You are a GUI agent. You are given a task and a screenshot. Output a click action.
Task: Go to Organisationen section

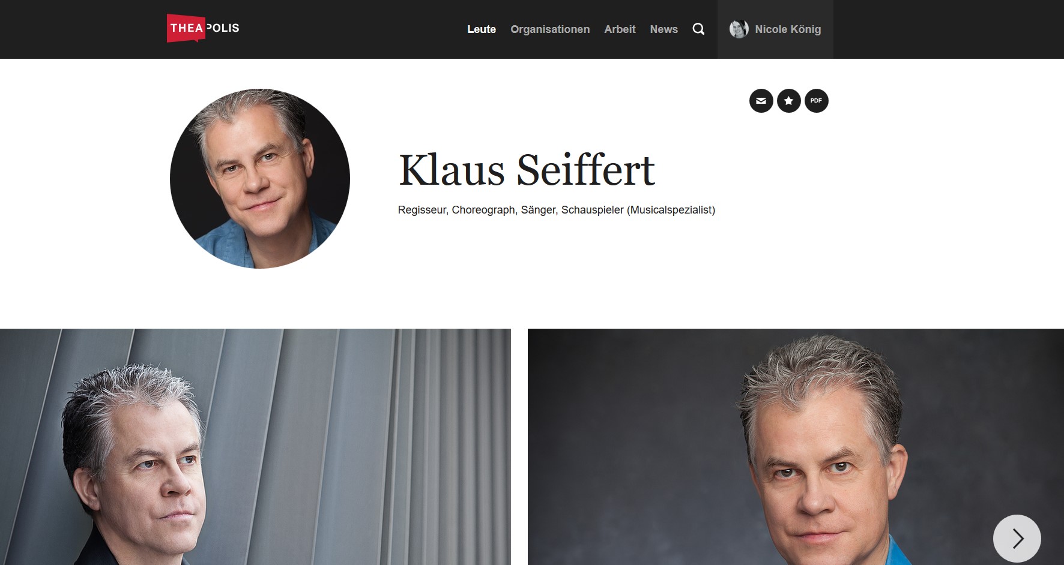click(x=550, y=29)
